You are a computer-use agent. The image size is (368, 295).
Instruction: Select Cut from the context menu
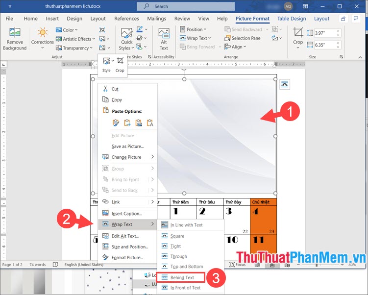point(127,89)
